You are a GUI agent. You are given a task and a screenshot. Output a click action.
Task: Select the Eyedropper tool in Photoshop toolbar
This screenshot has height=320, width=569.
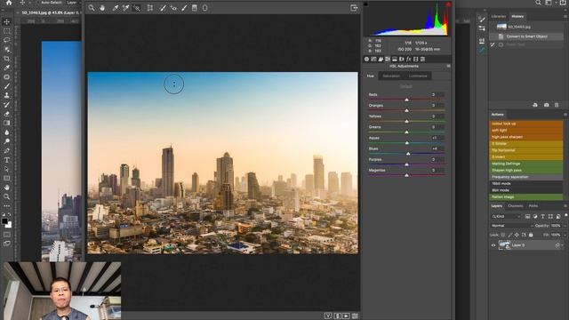click(6, 68)
